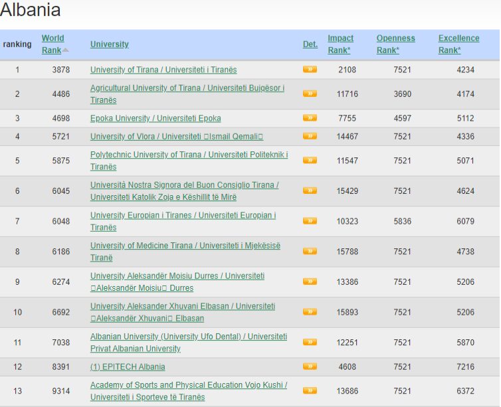Open details icon for Polytechnic University of Tirana

tap(309, 161)
